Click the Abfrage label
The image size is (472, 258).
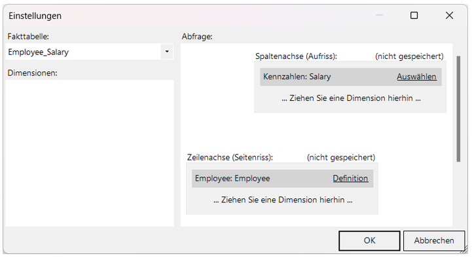click(197, 37)
